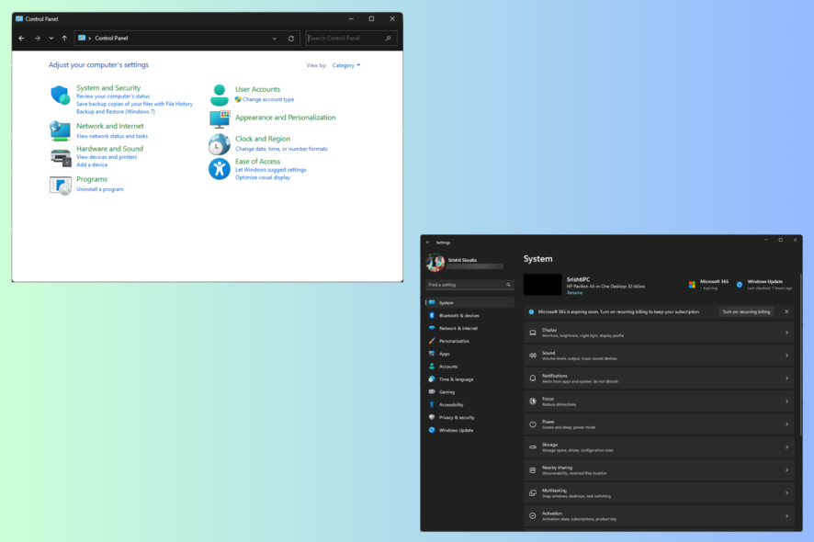814x542 pixels.
Task: Expand the Storage settings chevron
Action: coord(787,447)
